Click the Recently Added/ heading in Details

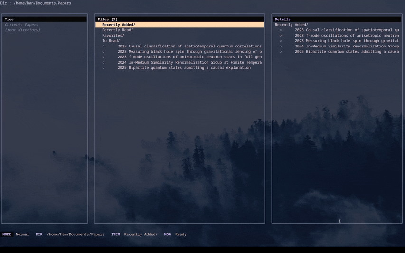click(x=292, y=25)
